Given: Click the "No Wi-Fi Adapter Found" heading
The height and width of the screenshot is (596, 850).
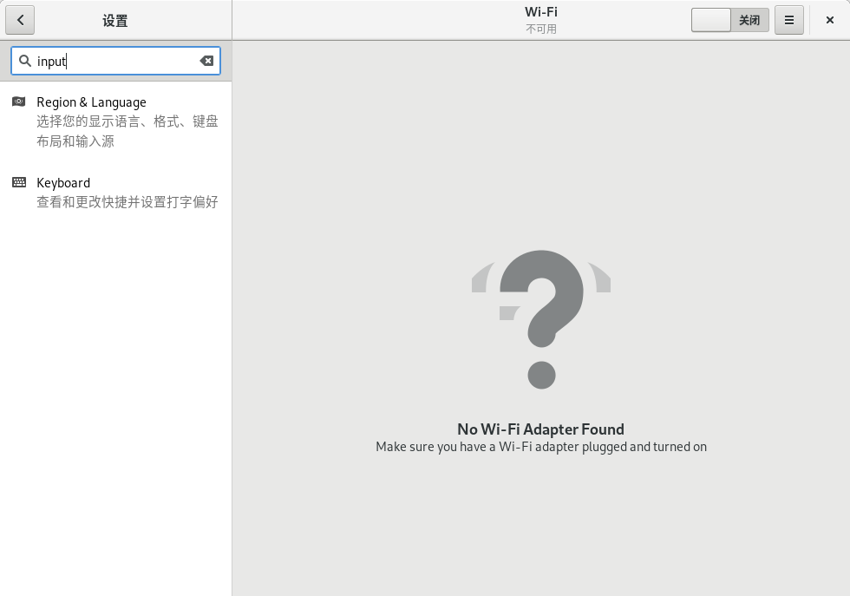Looking at the screenshot, I should click(x=540, y=429).
